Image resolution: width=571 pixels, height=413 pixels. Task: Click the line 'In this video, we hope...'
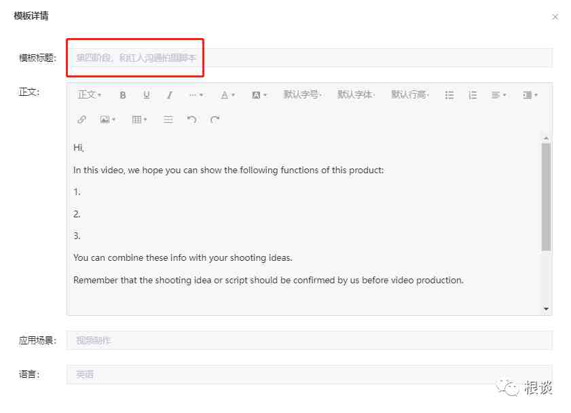tap(228, 170)
